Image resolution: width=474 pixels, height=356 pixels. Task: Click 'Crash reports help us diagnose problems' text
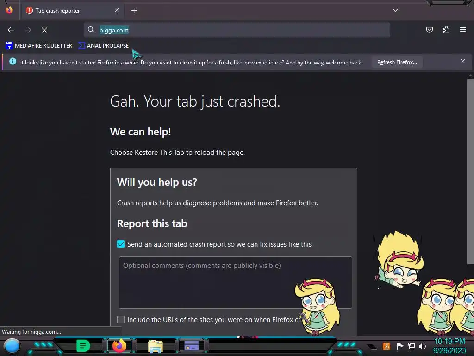coord(218,203)
